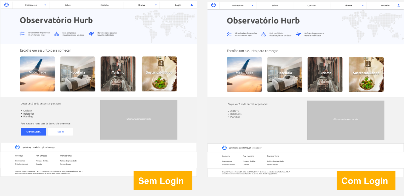Image resolution: width=404 pixels, height=196 pixels.
Task: Open Termos de uso in Sem Login footer
Action: pos(66,164)
